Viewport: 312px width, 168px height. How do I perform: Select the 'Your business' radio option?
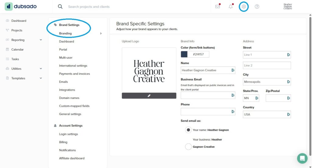pyautogui.click(x=188, y=147)
